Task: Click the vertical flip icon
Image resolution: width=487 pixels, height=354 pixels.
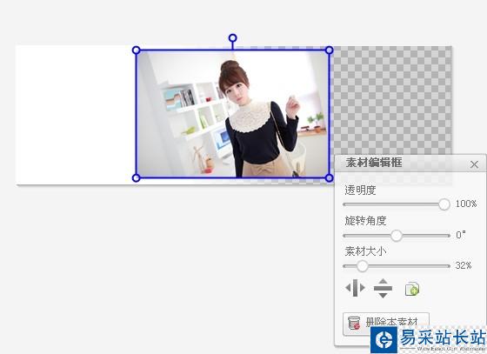Action: 383,288
